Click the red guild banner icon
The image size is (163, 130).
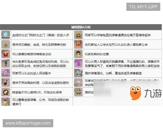pos(78,44)
